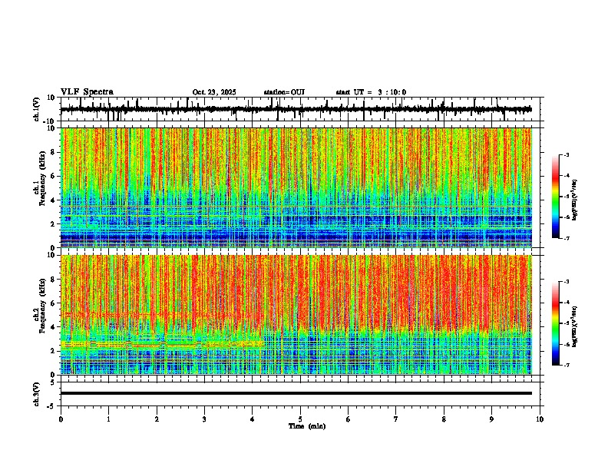The width and height of the screenshot is (608, 470).
Task: Click the ch.1 voltage waveform trace
Action: click(296, 109)
